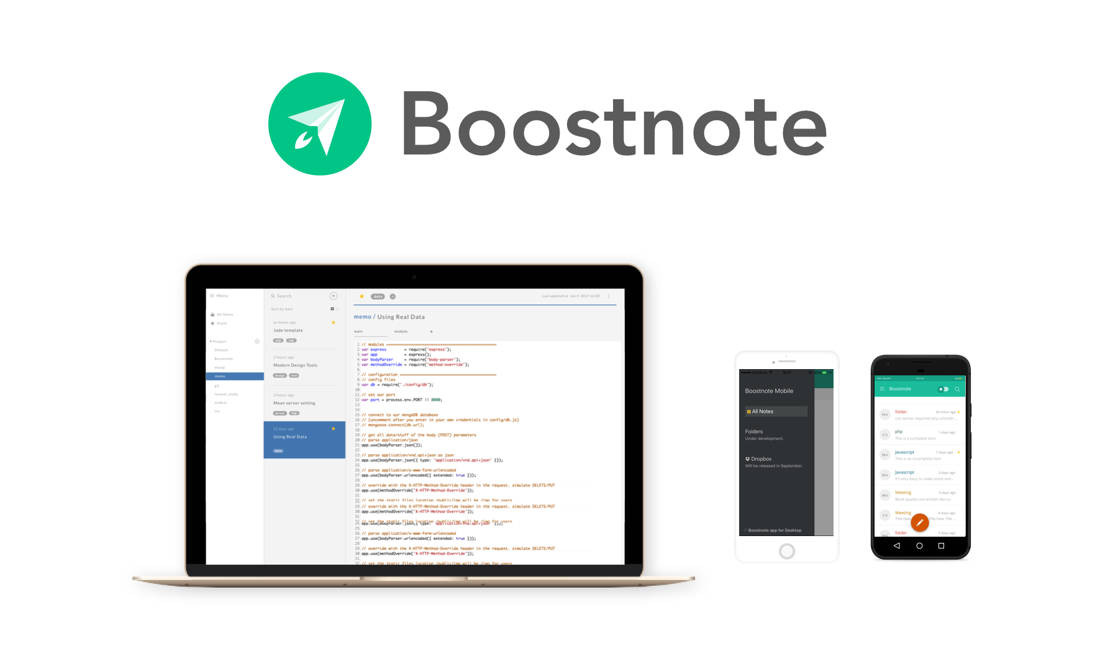This screenshot has height=667, width=1118.
Task: Select All Notes icon in the sidebar
Action: click(214, 315)
